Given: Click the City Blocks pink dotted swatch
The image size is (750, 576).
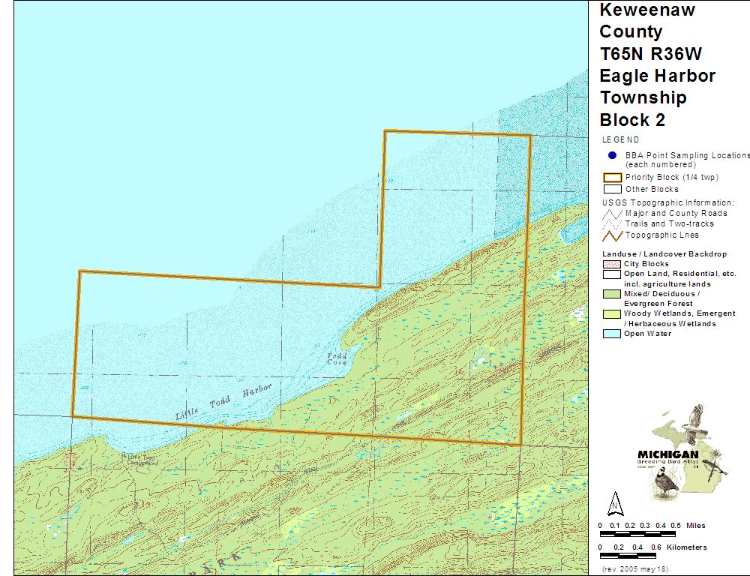Looking at the screenshot, I should click(x=612, y=264).
